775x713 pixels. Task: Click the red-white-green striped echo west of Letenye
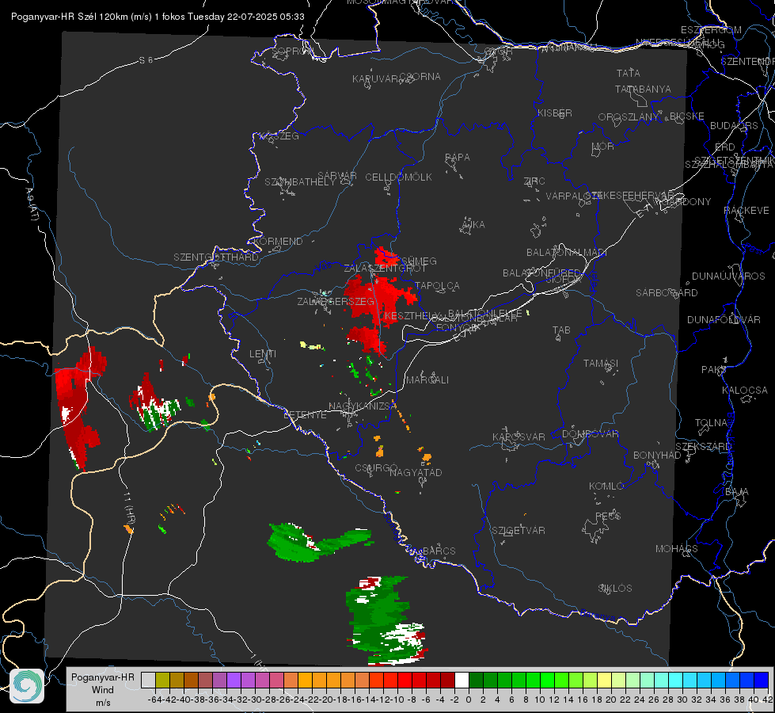(x=154, y=405)
